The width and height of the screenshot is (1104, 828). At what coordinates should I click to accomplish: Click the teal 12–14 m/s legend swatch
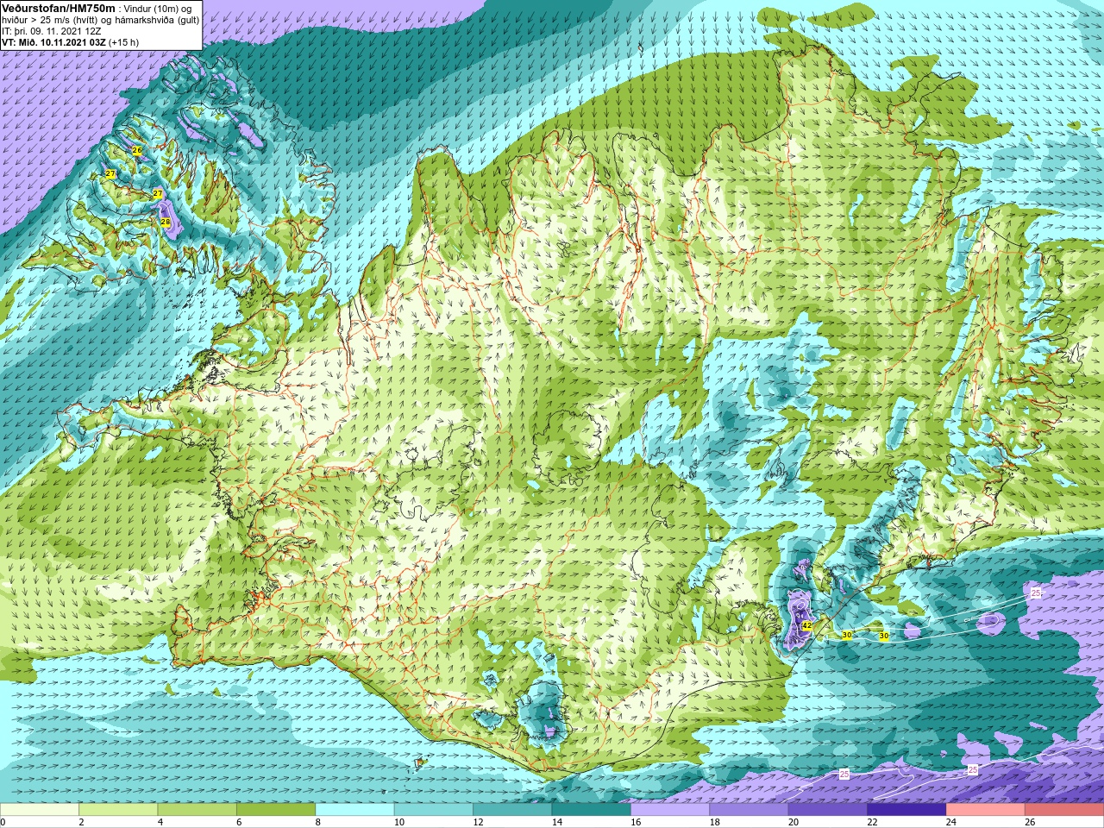point(512,810)
